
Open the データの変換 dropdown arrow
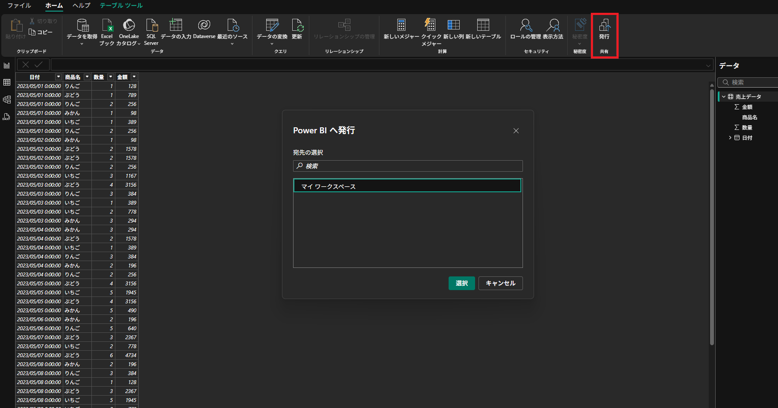click(x=272, y=44)
